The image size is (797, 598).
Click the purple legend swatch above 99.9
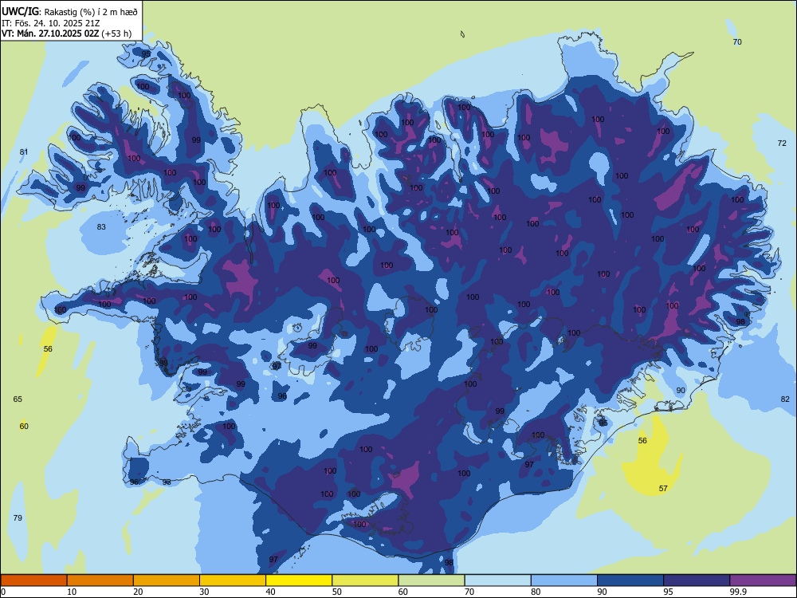763,580
